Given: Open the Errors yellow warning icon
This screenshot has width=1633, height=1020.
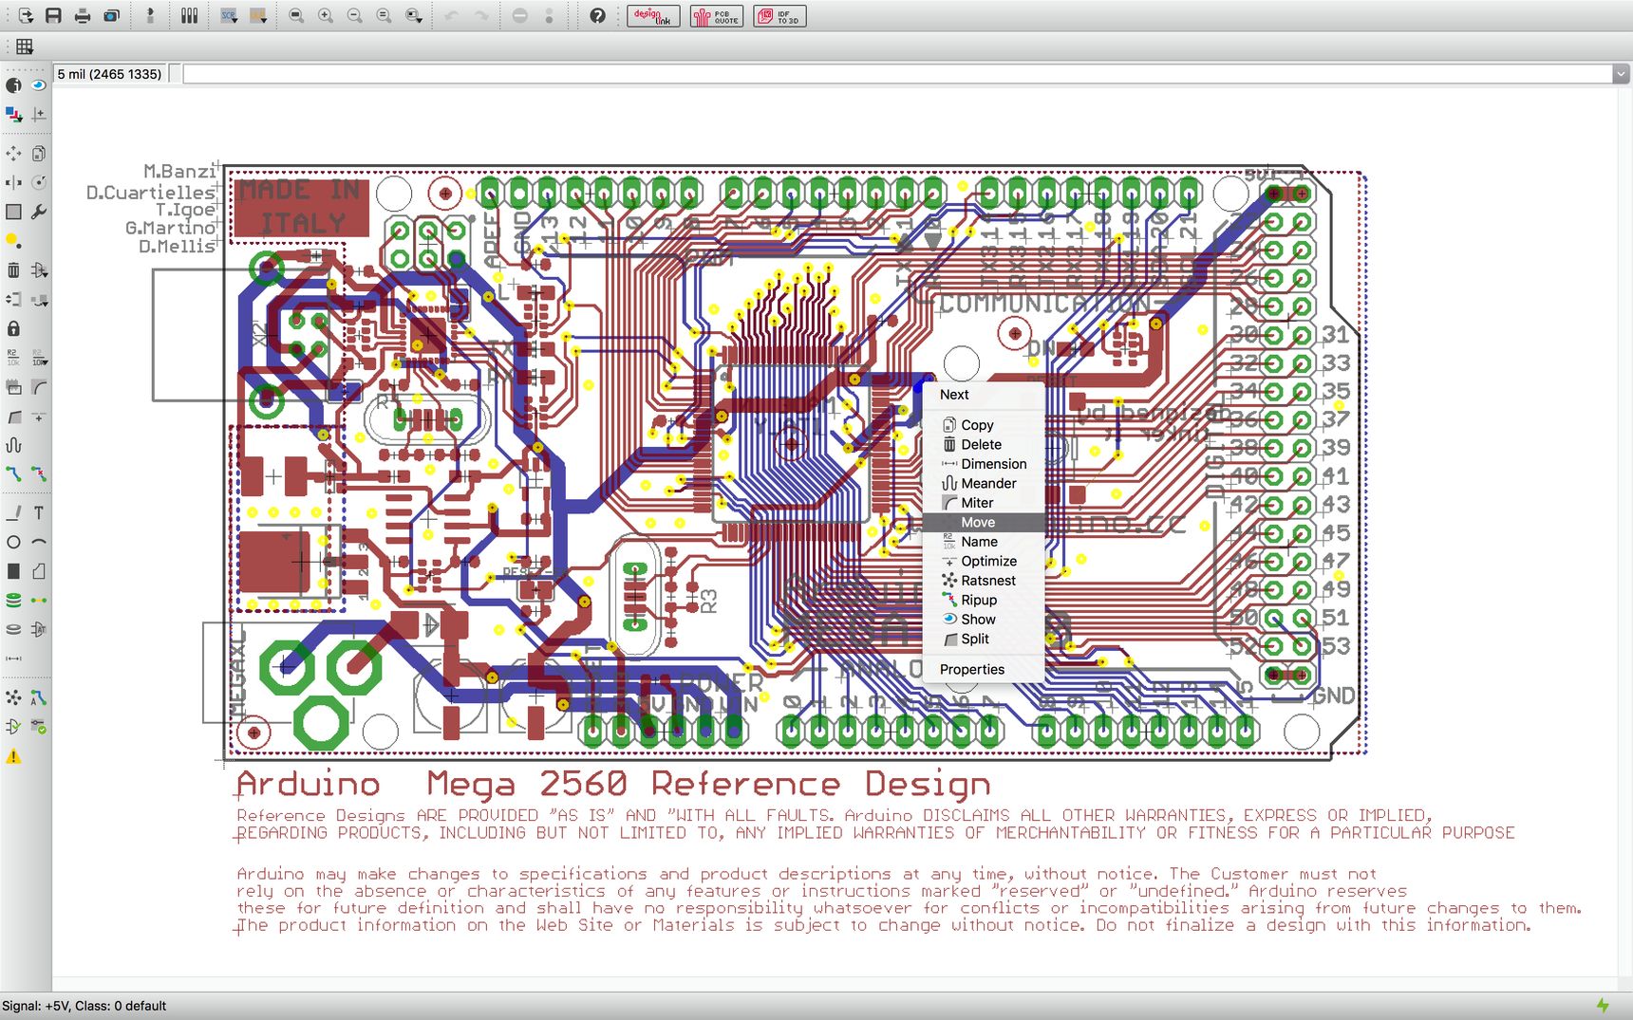Looking at the screenshot, I should pos(13,756).
